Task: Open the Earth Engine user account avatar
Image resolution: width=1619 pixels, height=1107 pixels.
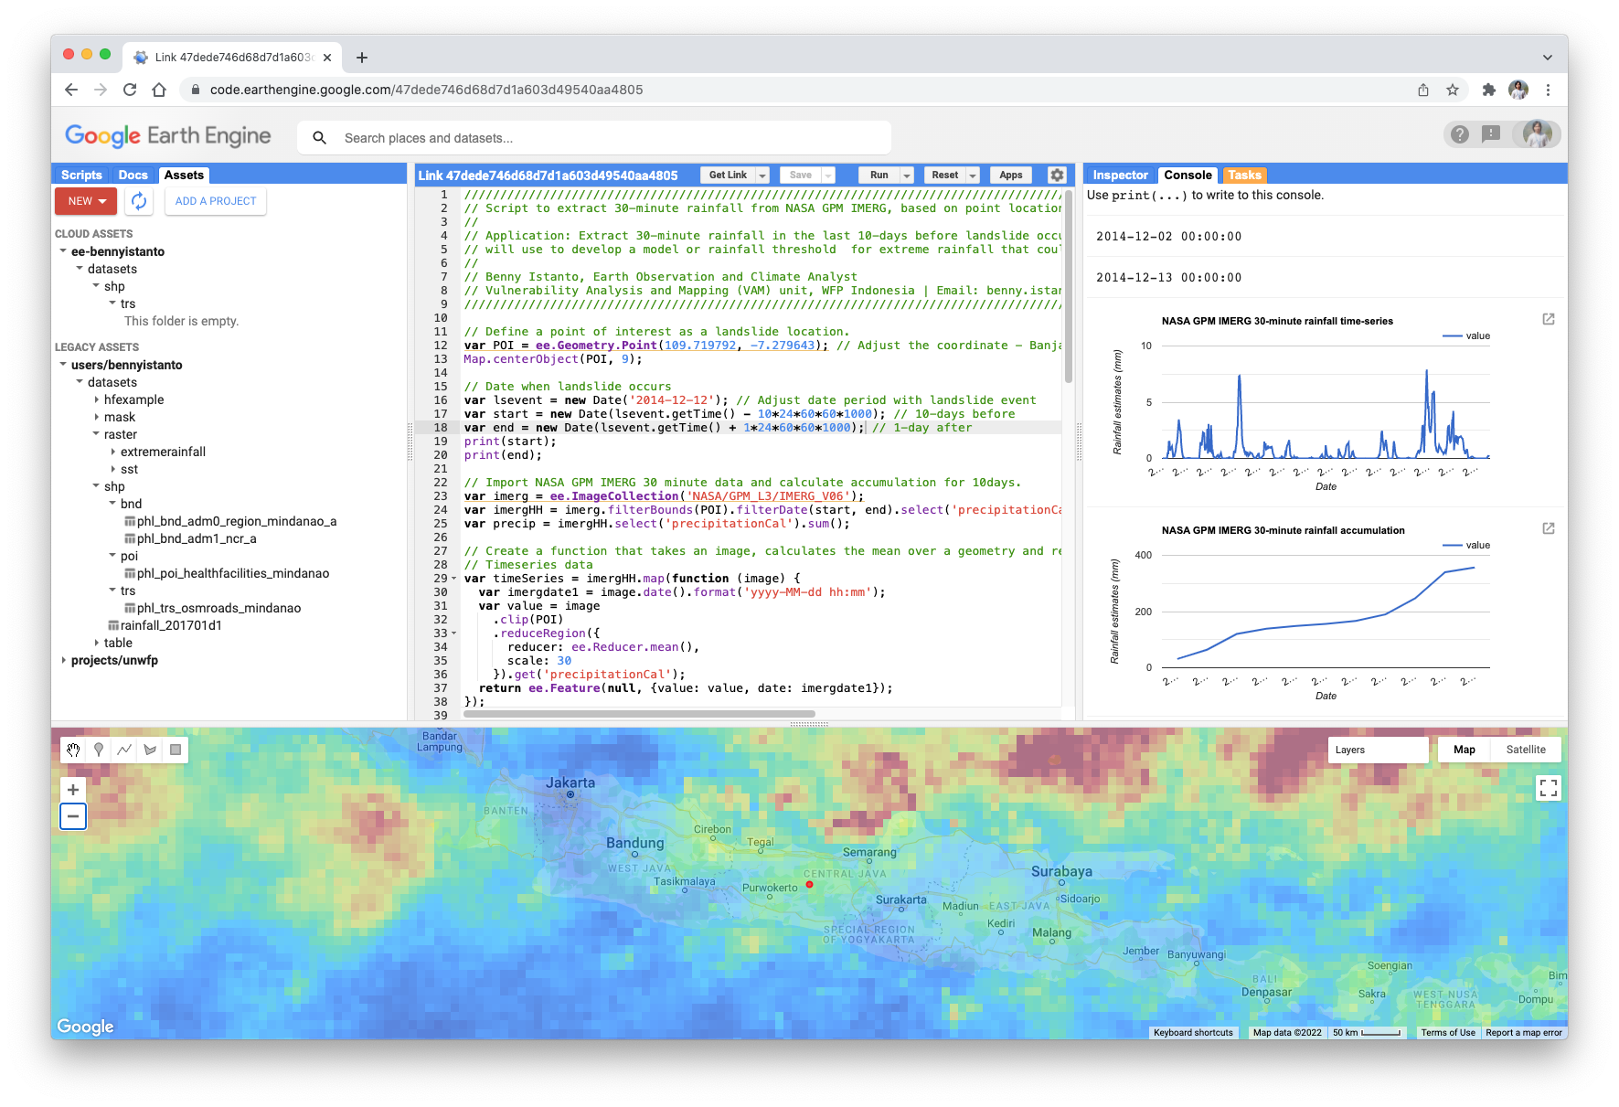Action: tap(1538, 134)
